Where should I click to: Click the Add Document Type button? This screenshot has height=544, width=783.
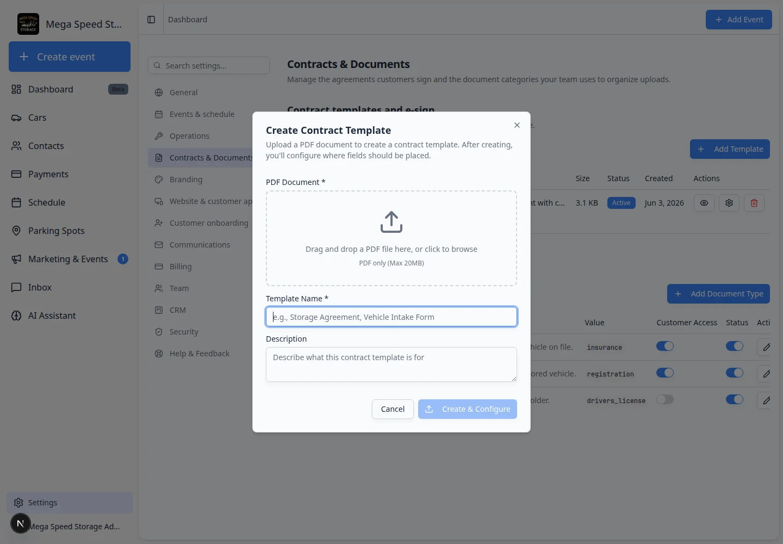click(718, 294)
